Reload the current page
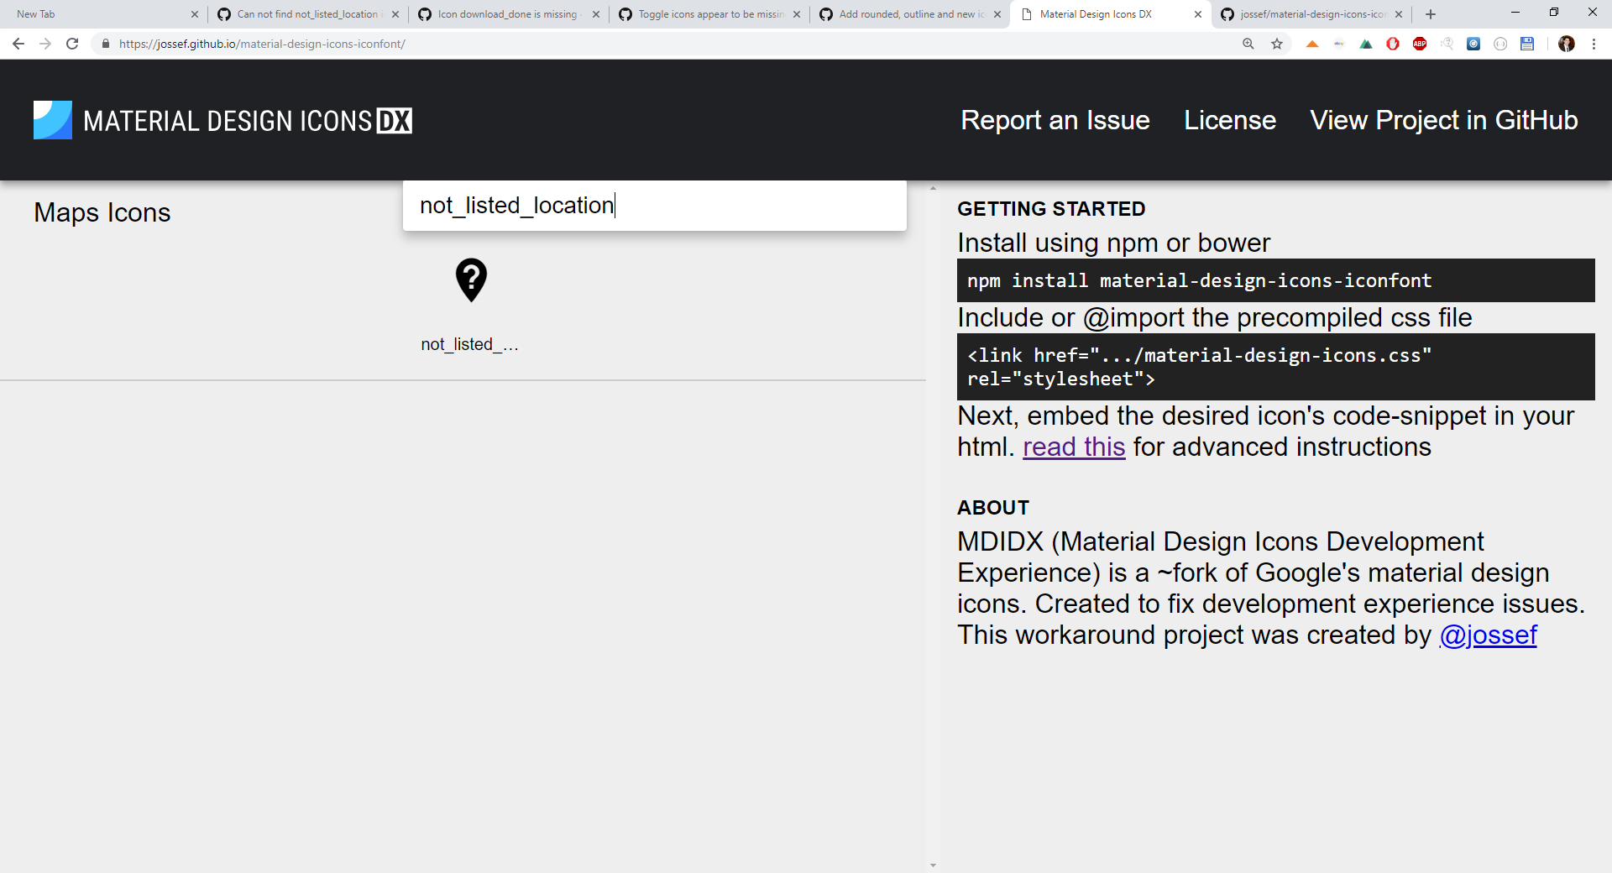Image resolution: width=1612 pixels, height=873 pixels. [x=72, y=44]
